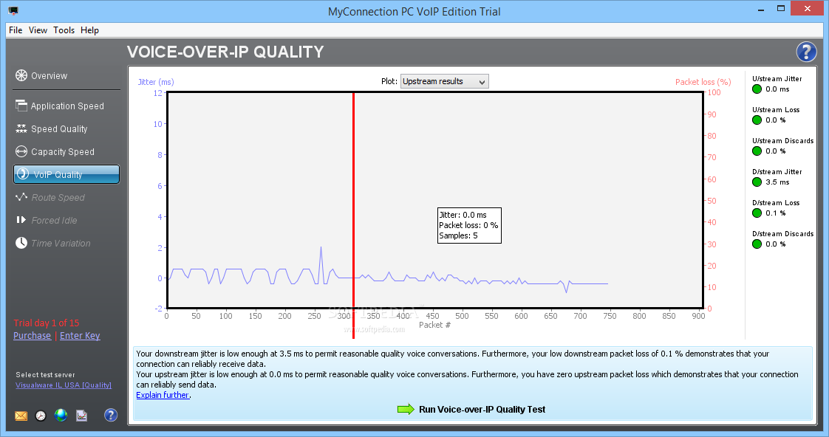Click the Purchase link
The height and width of the screenshot is (437, 829).
point(33,336)
